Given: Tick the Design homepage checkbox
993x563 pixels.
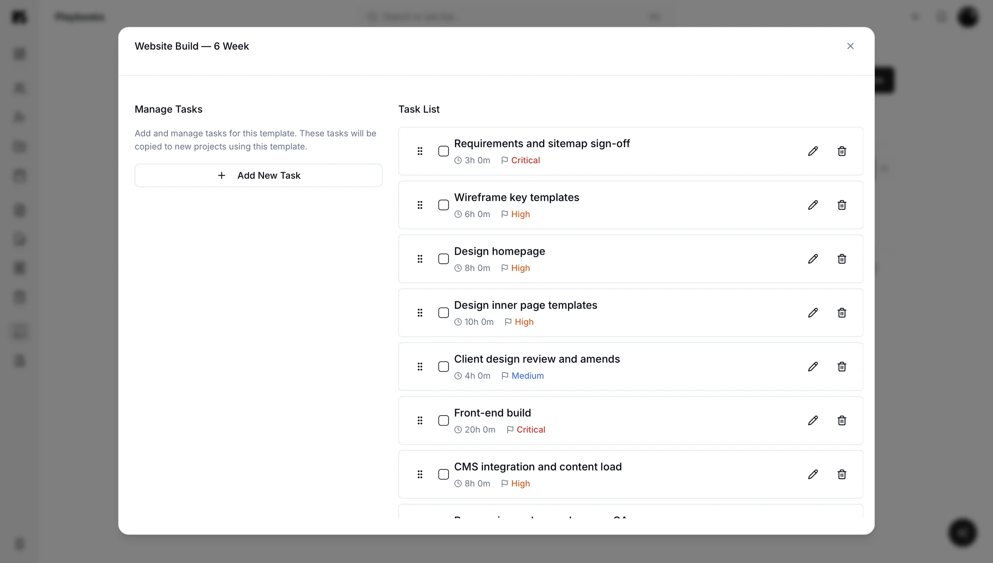Looking at the screenshot, I should (444, 259).
